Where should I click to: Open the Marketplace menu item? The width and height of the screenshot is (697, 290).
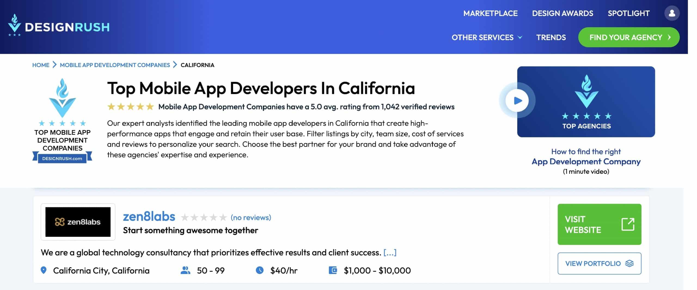pos(490,13)
